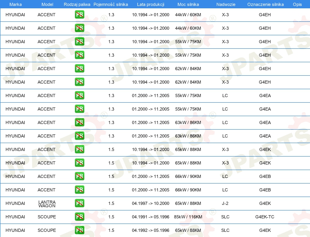Viewport: 310px width, 237px height.
Task: Click G4EK engine code in the J-2 row
Action: pyautogui.click(x=265, y=203)
